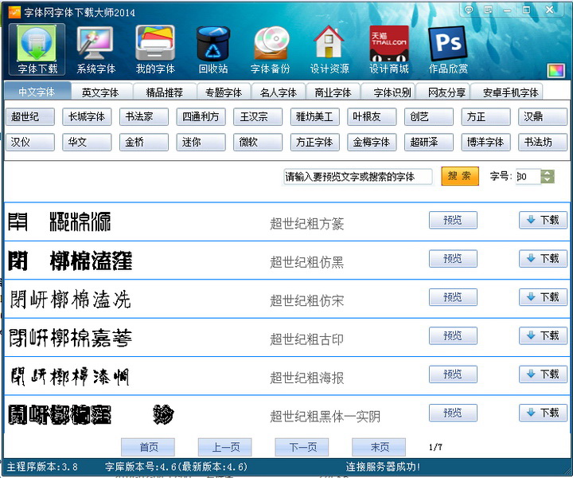Select the 华文 foundry button
Screen dimensions: 573x478
(87, 142)
